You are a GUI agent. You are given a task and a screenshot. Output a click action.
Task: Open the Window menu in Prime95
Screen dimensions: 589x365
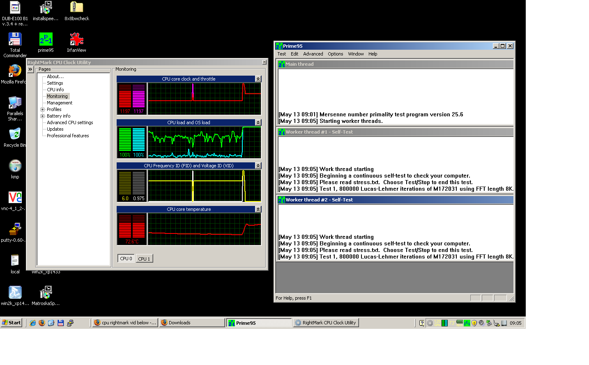tap(356, 54)
